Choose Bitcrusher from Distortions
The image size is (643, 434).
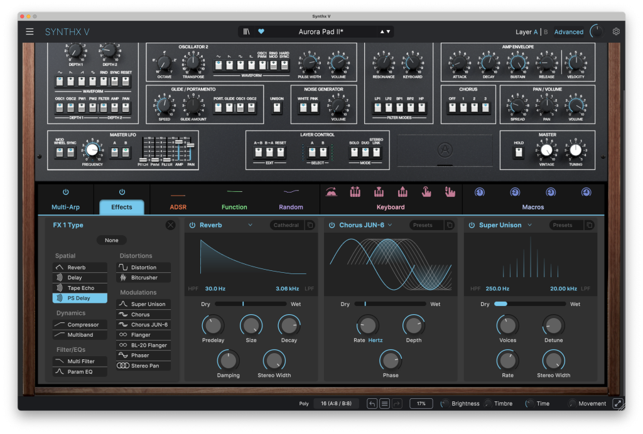tap(144, 278)
